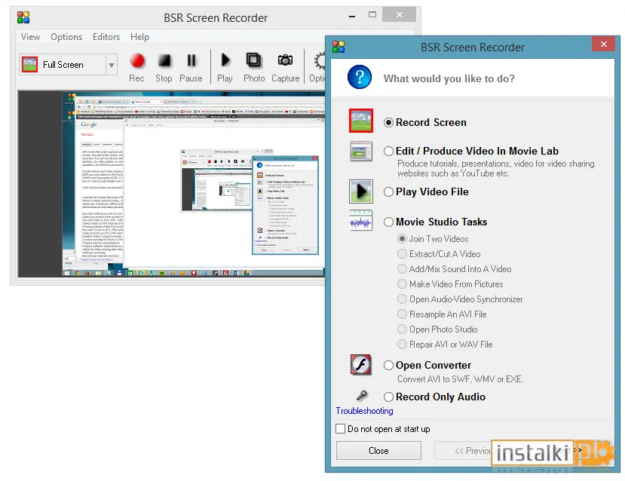
Task: Expand the Full Screen capture mode dropdown
Action: pyautogui.click(x=112, y=65)
